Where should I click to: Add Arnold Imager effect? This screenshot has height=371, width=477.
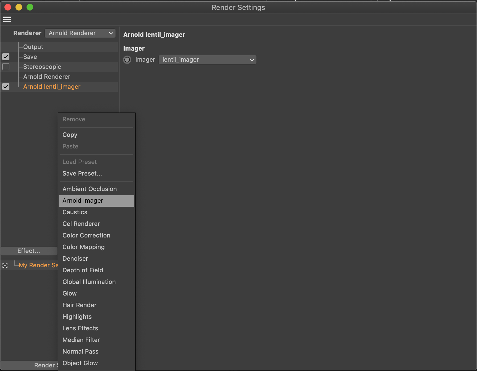click(x=97, y=201)
